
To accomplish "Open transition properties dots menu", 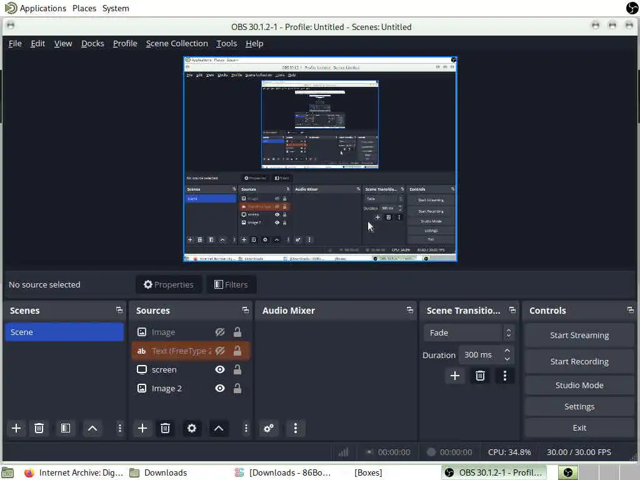I will pyautogui.click(x=505, y=376).
